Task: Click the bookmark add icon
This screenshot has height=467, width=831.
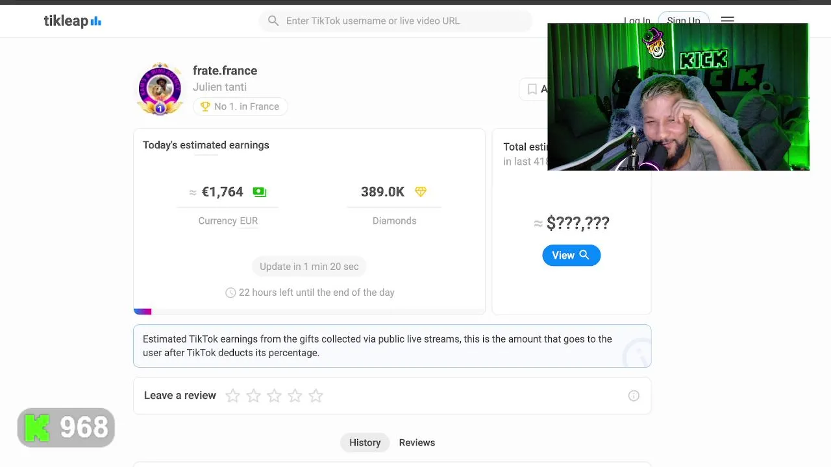Action: [532, 89]
